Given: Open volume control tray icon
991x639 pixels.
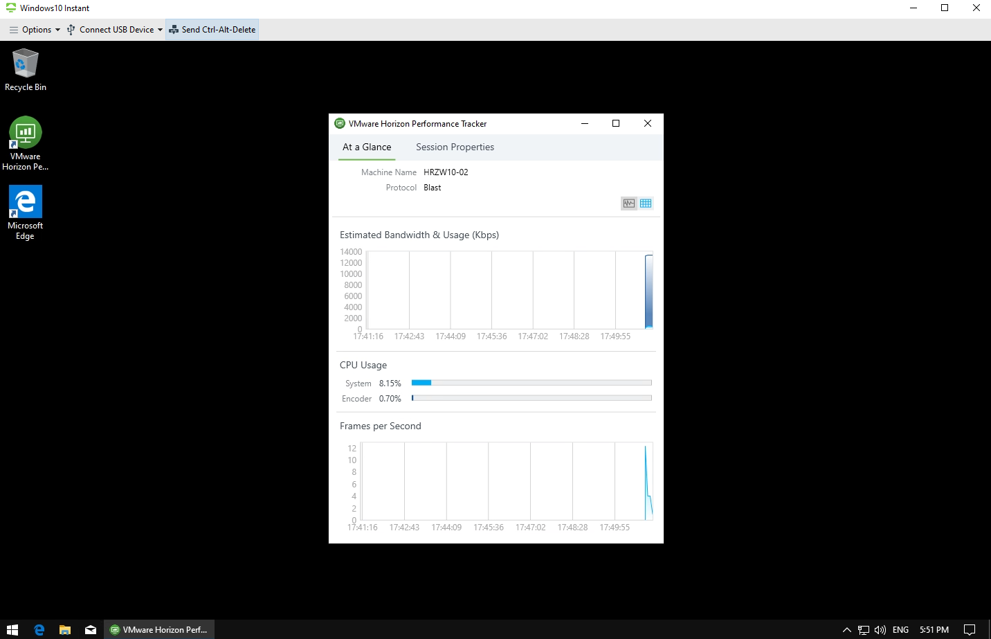Looking at the screenshot, I should tap(880, 630).
